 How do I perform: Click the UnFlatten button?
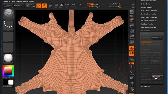pyautogui.click(x=157, y=77)
